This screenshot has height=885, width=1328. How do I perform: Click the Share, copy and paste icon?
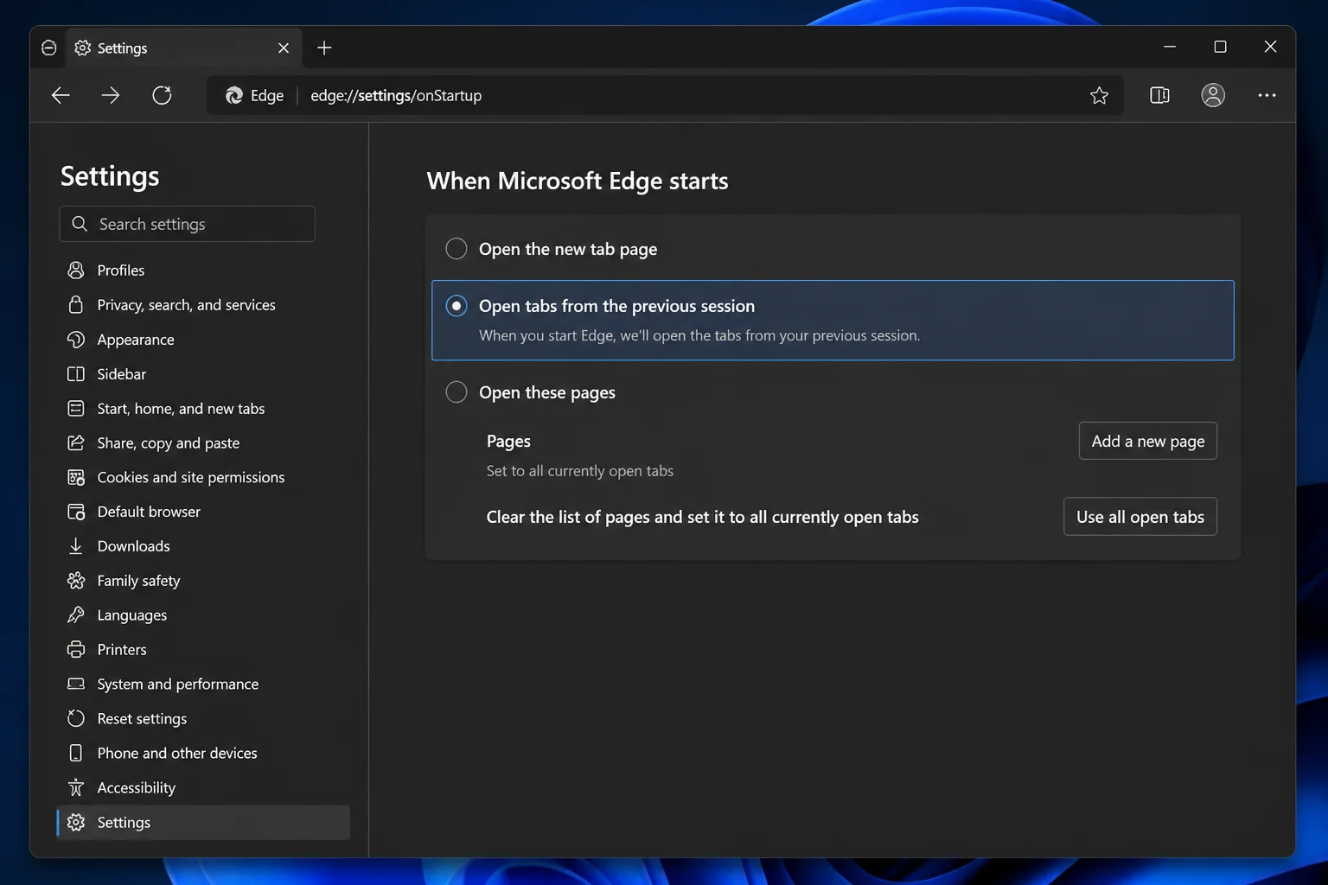[76, 442]
